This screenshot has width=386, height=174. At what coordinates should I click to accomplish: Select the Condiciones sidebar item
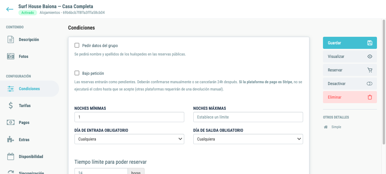30,89
